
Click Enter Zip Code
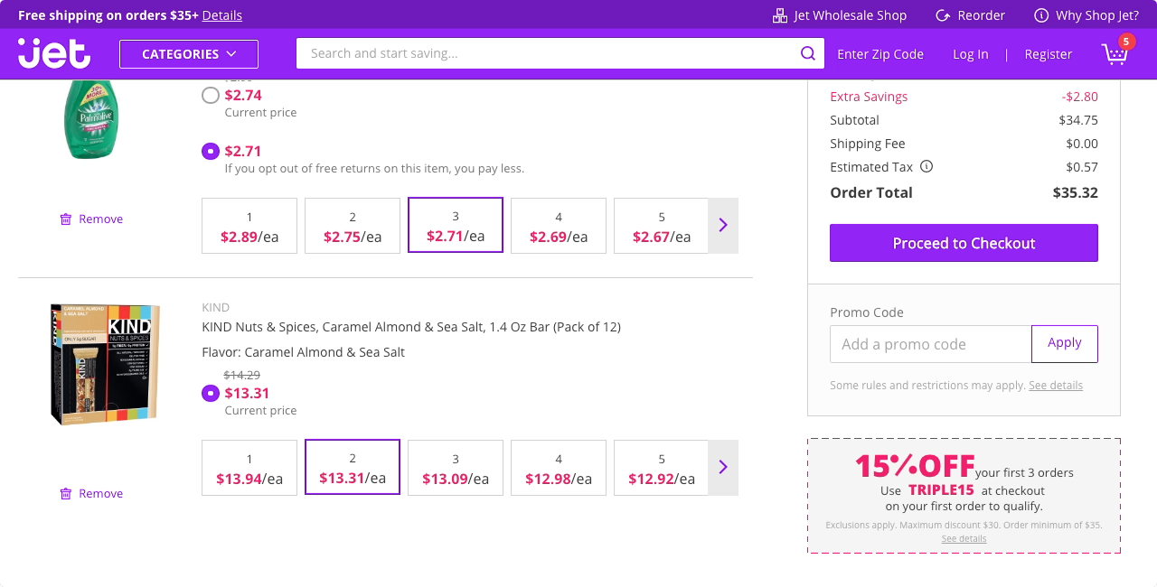coord(880,54)
